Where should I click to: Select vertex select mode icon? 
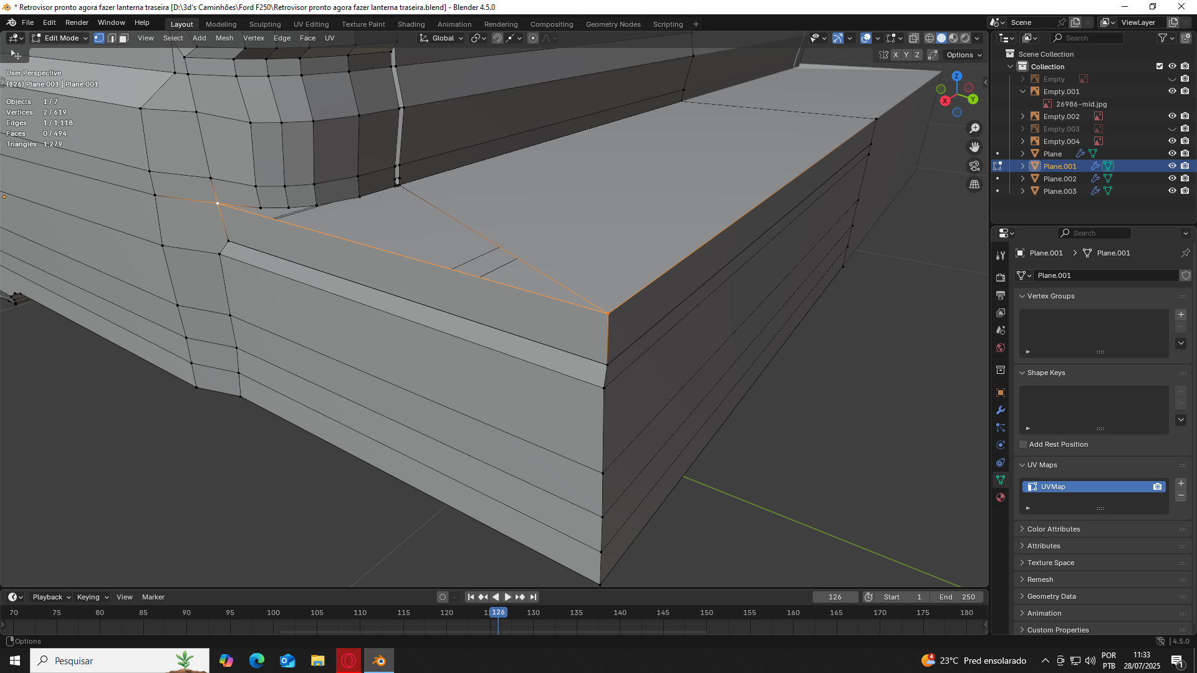pos(99,38)
